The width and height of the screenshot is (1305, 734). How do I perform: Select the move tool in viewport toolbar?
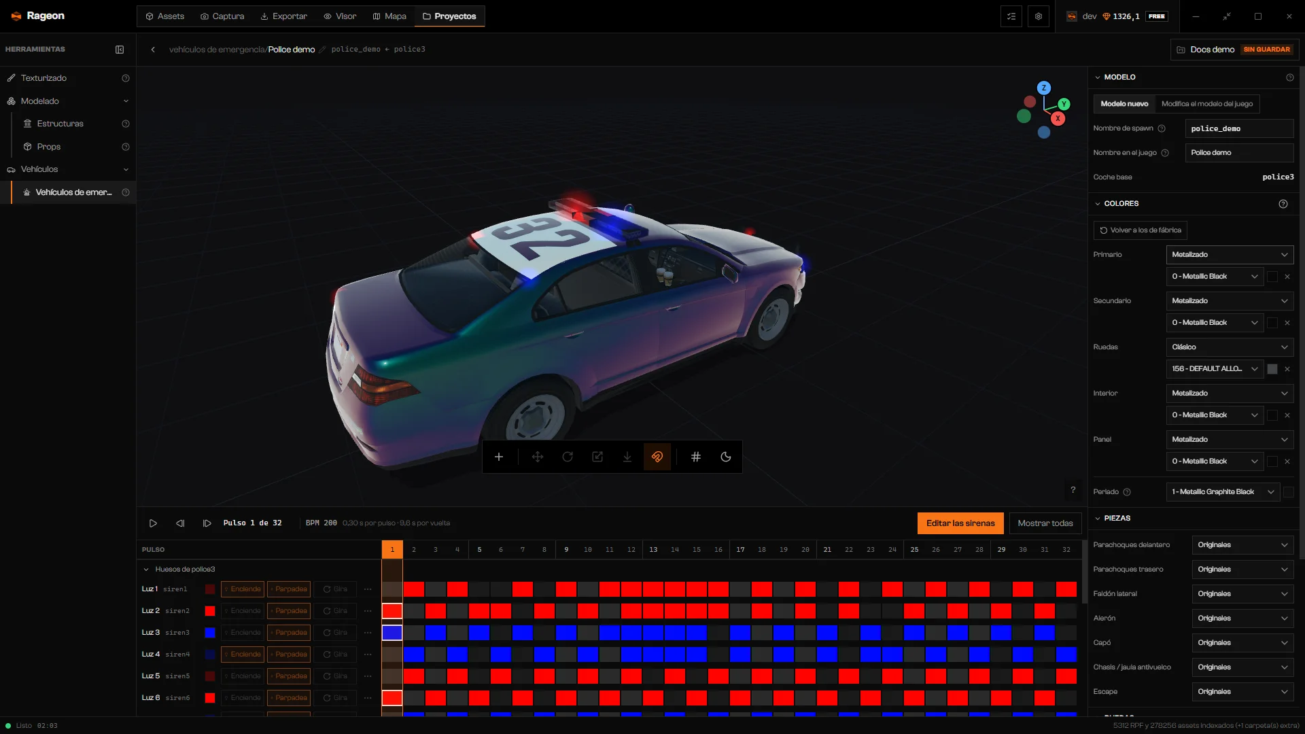[538, 457]
